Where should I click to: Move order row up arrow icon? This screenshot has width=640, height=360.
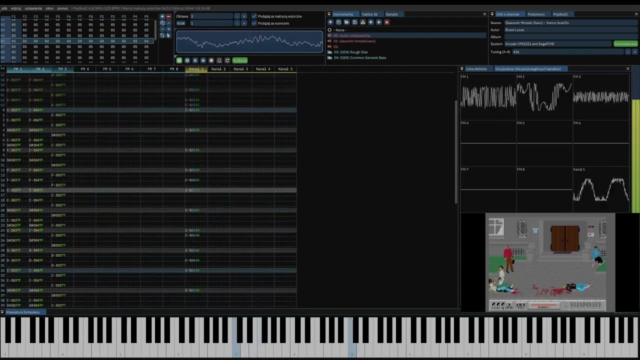coord(168,23)
